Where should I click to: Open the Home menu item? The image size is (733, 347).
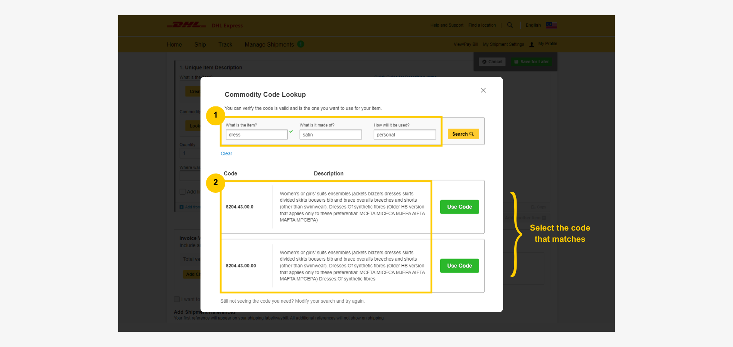click(x=174, y=44)
